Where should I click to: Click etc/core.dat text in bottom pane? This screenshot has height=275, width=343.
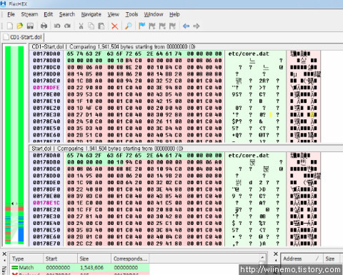[x=249, y=156]
